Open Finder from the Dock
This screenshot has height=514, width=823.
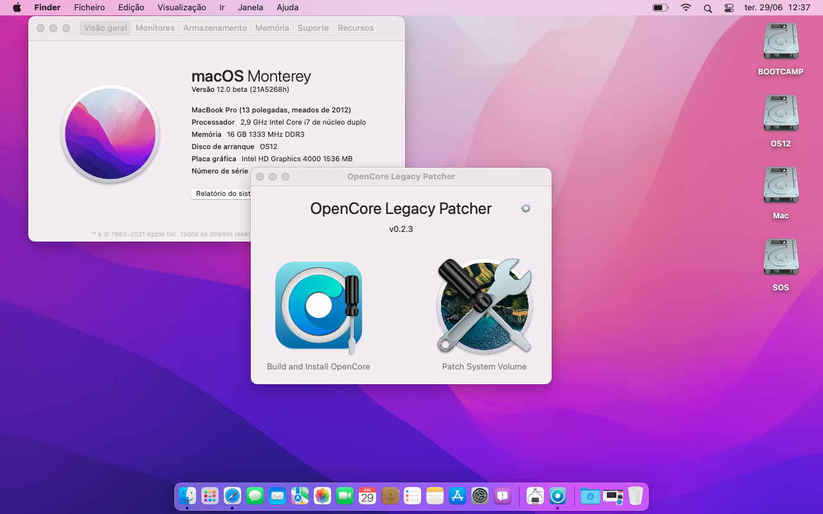pyautogui.click(x=187, y=496)
